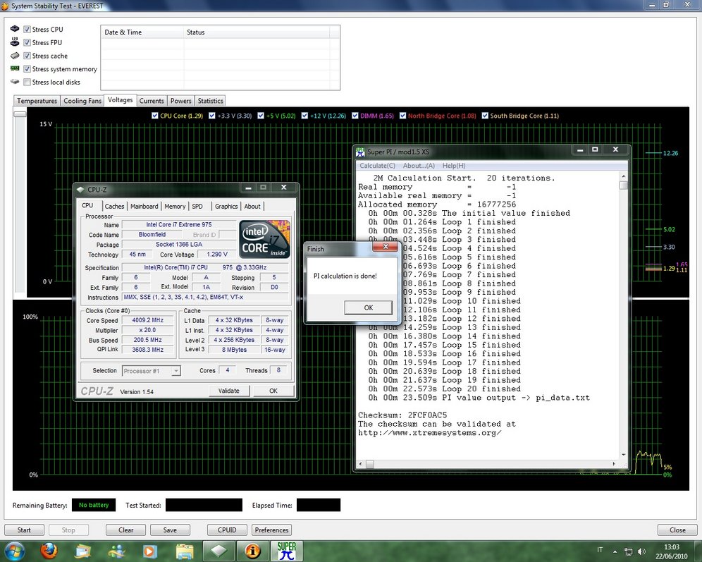Click the Clear button in EVEREST
Image resolution: width=702 pixels, height=562 pixels.
tap(125, 530)
